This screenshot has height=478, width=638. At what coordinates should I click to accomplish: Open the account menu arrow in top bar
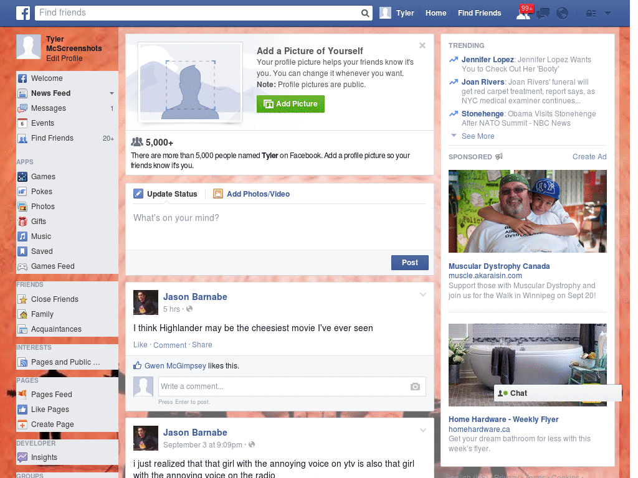pyautogui.click(x=608, y=14)
